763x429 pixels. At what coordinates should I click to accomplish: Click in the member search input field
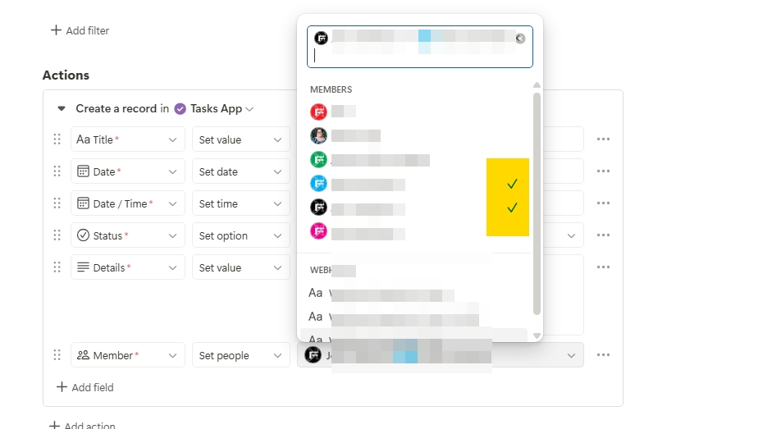418,56
